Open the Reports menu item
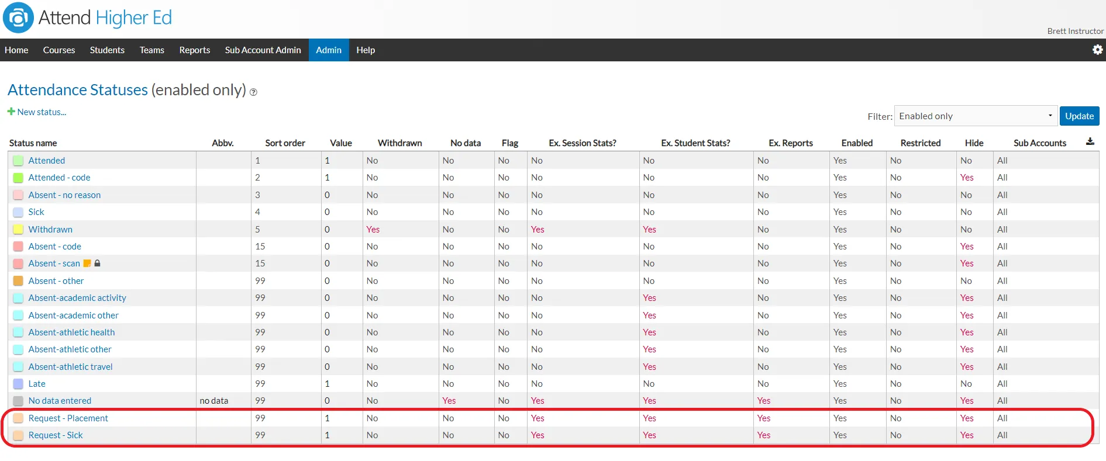Screen dimensions: 1106x461 point(195,50)
